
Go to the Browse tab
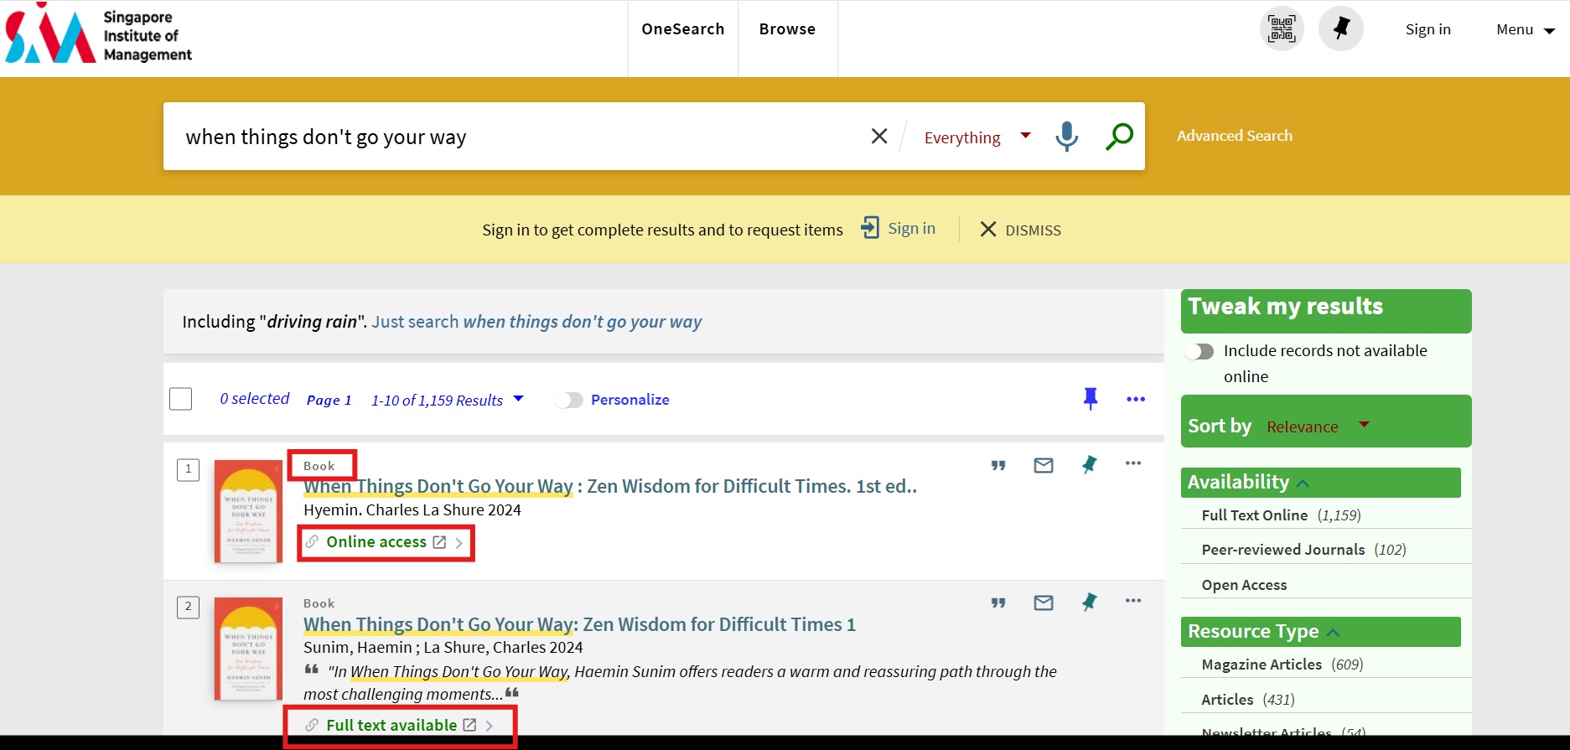tap(787, 29)
